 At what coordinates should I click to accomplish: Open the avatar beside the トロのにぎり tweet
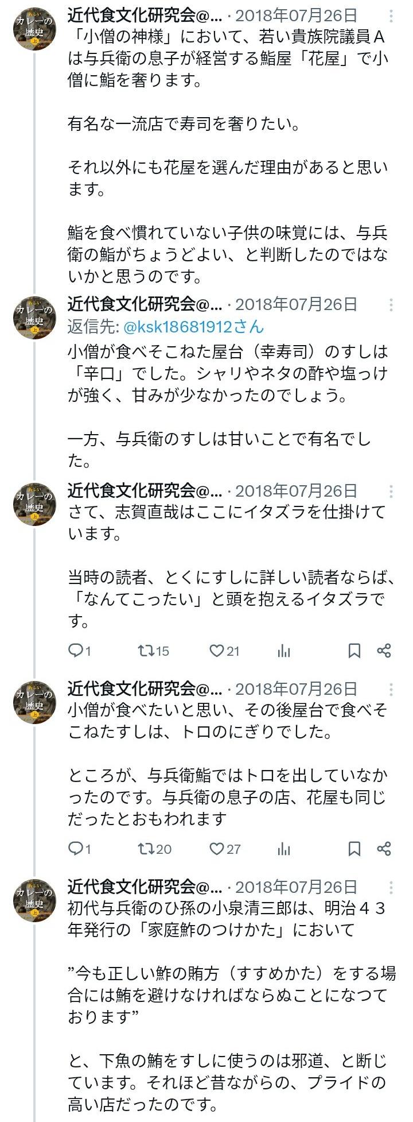tap(34, 702)
